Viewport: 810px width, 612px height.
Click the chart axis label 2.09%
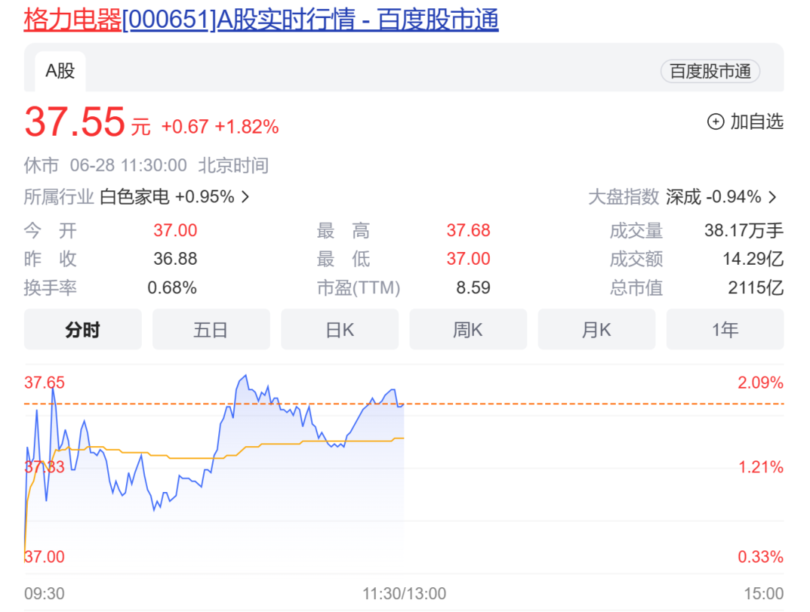760,382
